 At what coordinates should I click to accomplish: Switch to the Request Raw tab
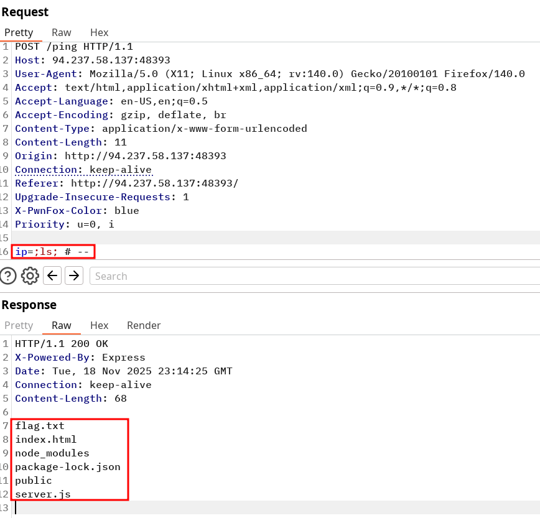click(61, 32)
